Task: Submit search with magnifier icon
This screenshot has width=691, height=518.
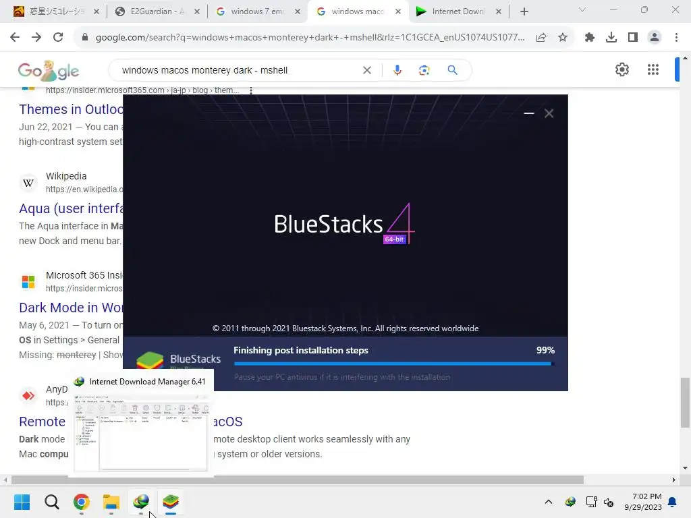Action: pyautogui.click(x=452, y=70)
